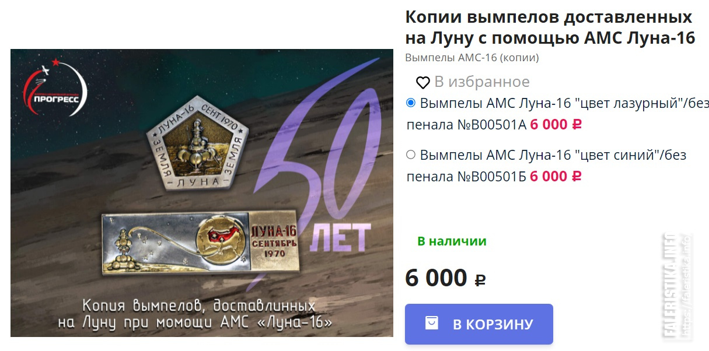Image resolution: width=709 pixels, height=351 pixels.
Task: Click the Вымпелы АМС-16 (копии) subtitle
Action: [471, 58]
